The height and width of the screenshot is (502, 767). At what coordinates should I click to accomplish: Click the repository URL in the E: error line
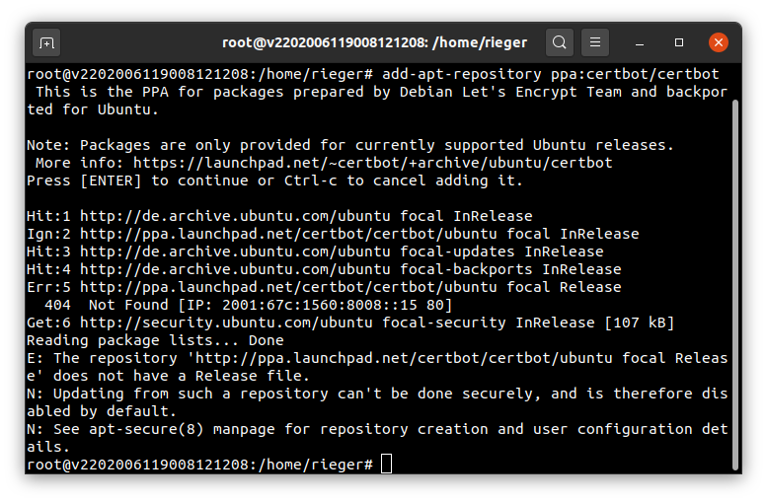(x=404, y=358)
